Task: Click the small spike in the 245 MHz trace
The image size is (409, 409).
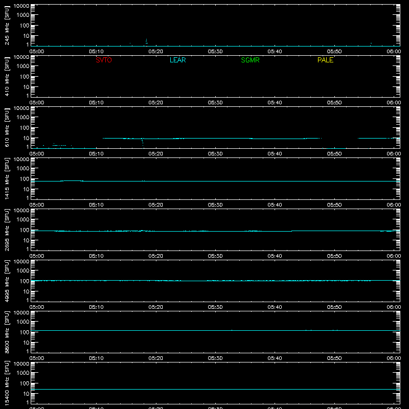Action: click(146, 41)
